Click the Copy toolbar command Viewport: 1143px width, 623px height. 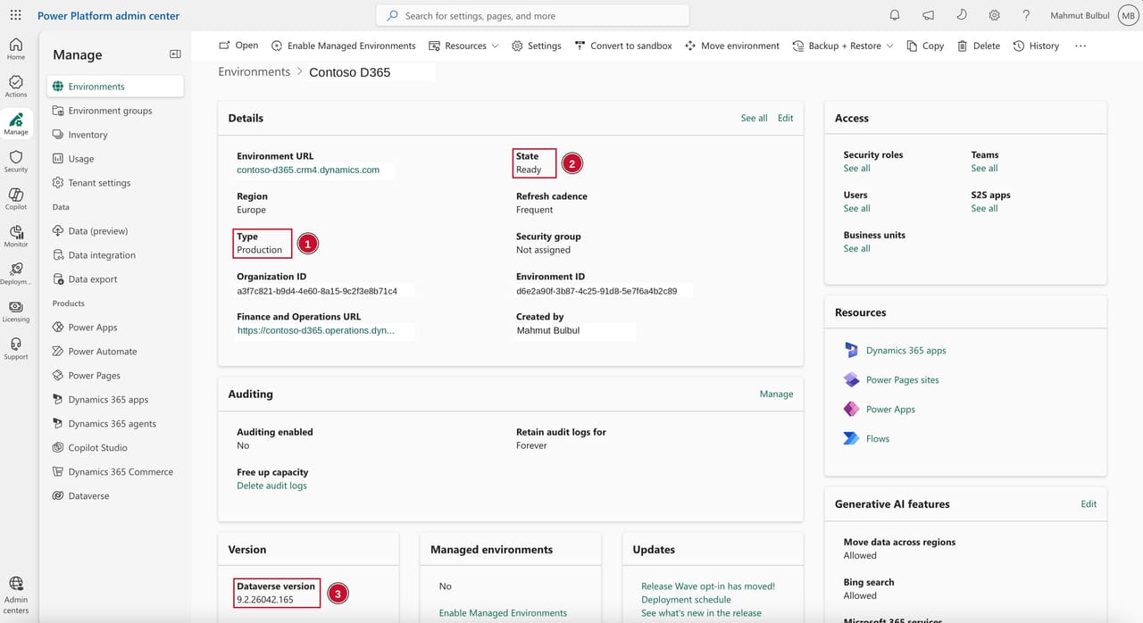925,46
